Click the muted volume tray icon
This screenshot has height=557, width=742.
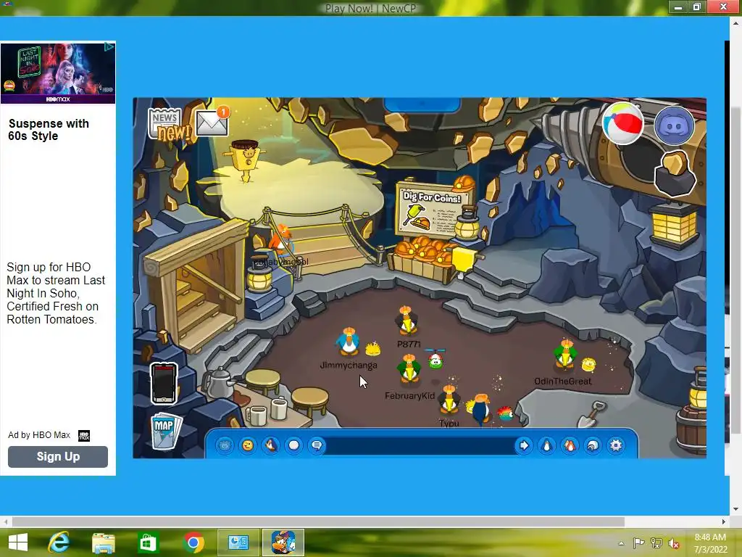coord(673,543)
